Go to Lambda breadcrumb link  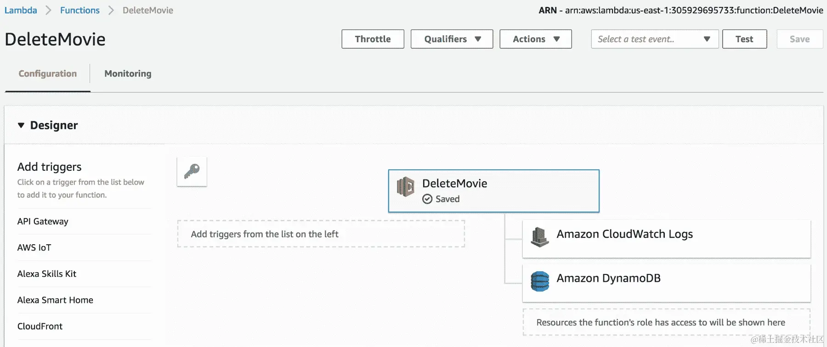(21, 10)
